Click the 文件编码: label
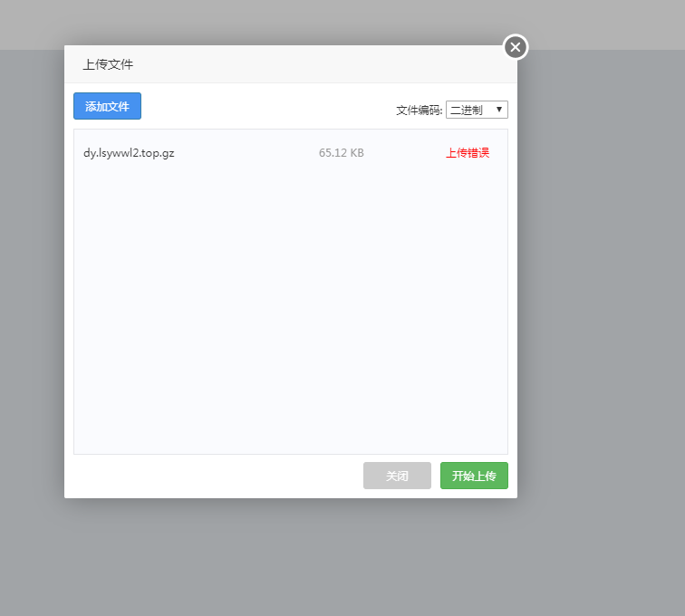 coord(420,111)
